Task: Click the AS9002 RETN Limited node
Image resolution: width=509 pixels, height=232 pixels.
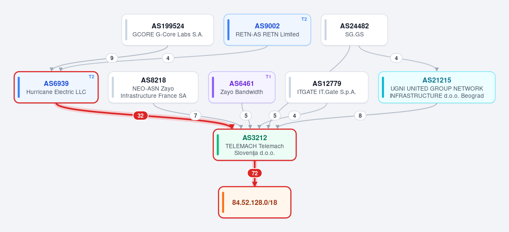Action: (267, 30)
